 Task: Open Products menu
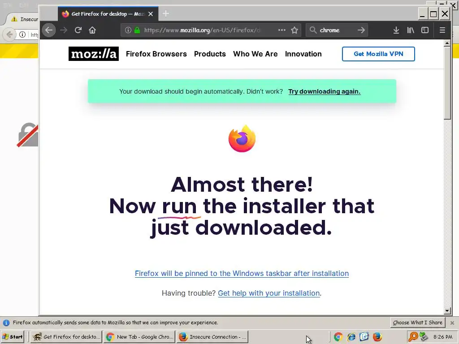(210, 54)
